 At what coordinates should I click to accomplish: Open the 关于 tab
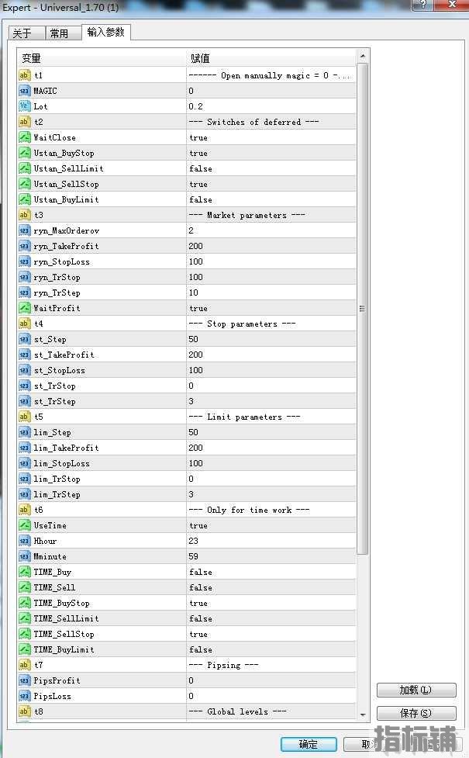(22, 33)
